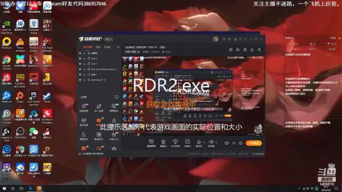Open the virtual avatar tool in toolbox

[83, 122]
